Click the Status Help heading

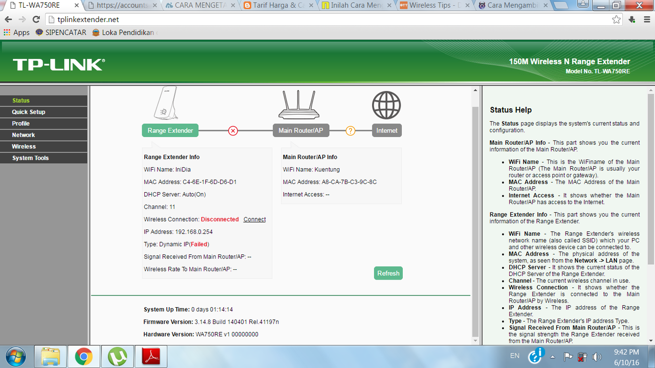511,110
